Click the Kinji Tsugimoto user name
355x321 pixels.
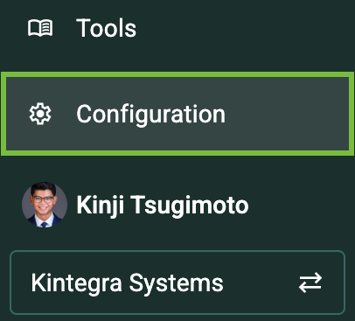tap(163, 205)
